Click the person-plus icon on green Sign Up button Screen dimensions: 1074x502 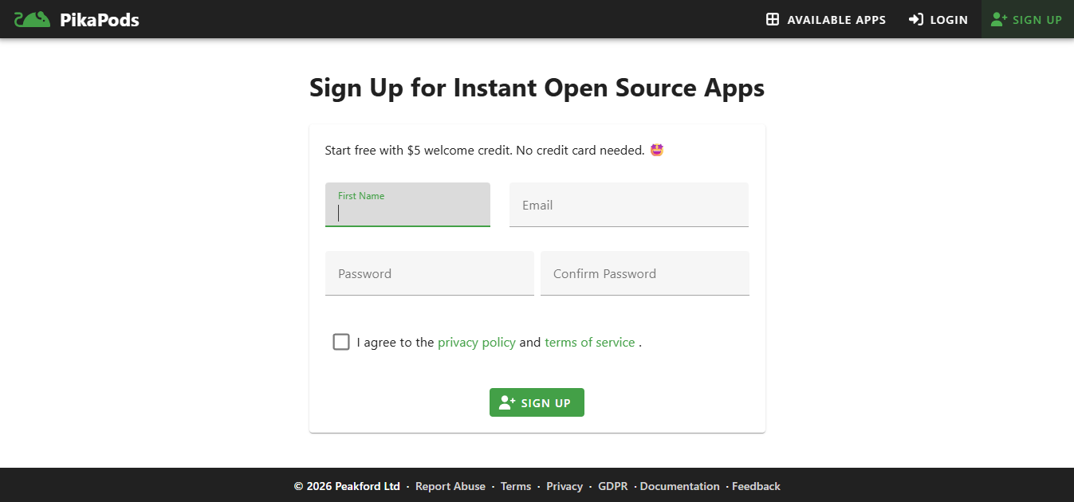507,403
